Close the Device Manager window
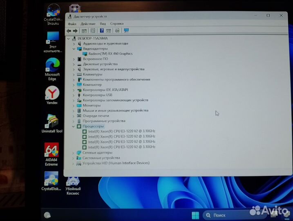Viewport: 293px width, 221px height. click(281, 16)
